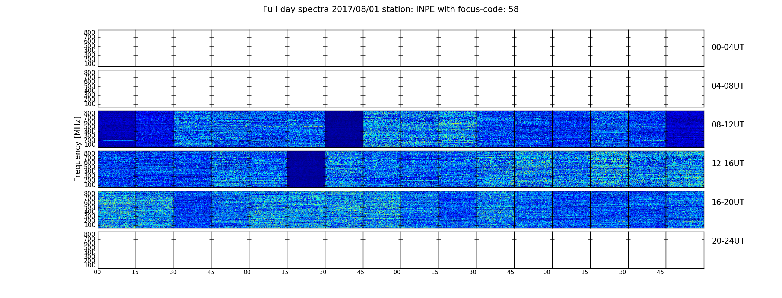
Task: Click the white horizontal streak in the first 08-12UT segment
Action: (x=118, y=140)
